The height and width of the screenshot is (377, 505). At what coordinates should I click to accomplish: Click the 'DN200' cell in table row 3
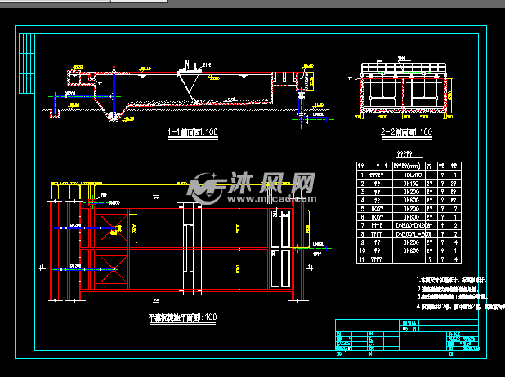coord(411,192)
